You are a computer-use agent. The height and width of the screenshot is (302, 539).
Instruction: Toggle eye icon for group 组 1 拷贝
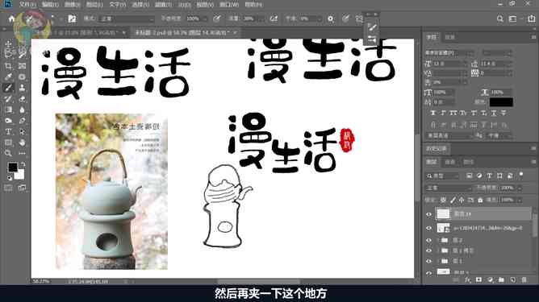[x=428, y=250]
